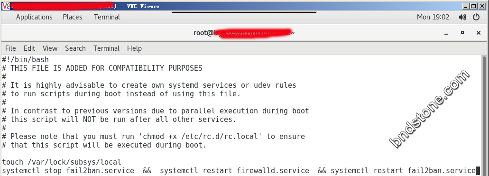This screenshot has width=489, height=176.
Task: Open the Help menu
Action: coord(134,48)
